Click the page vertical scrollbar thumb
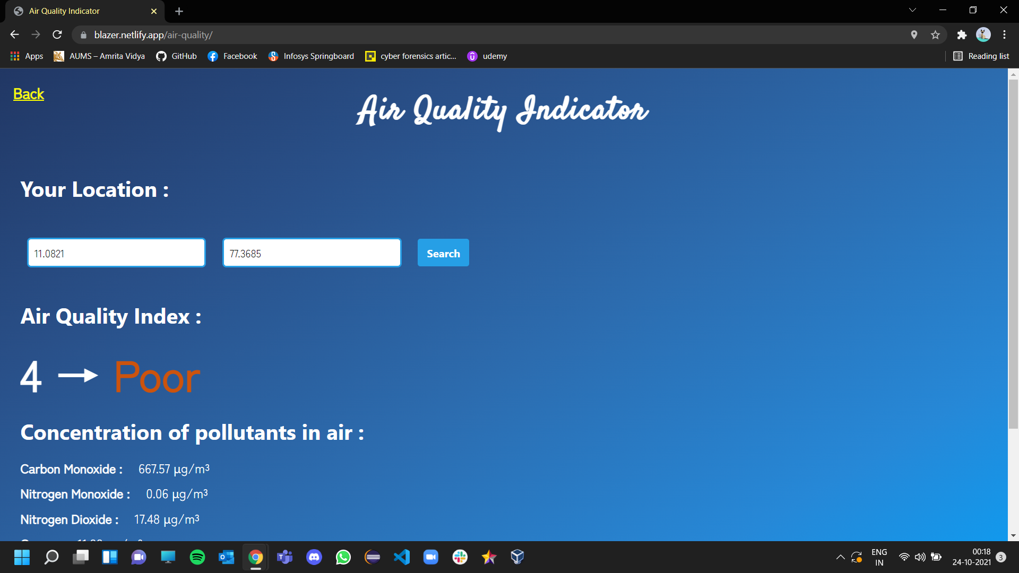The image size is (1019, 573). point(1013,255)
